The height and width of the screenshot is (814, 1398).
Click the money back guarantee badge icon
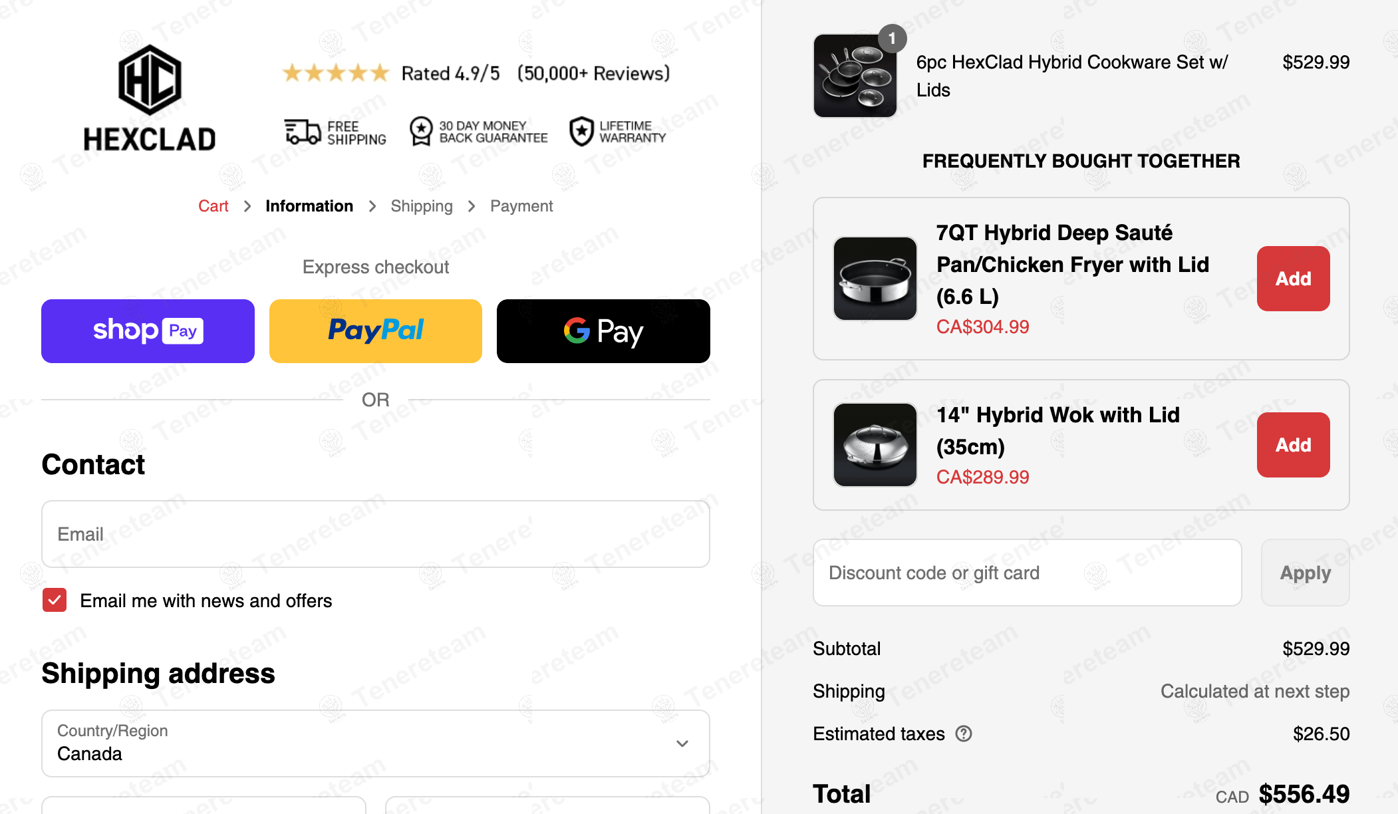421,131
